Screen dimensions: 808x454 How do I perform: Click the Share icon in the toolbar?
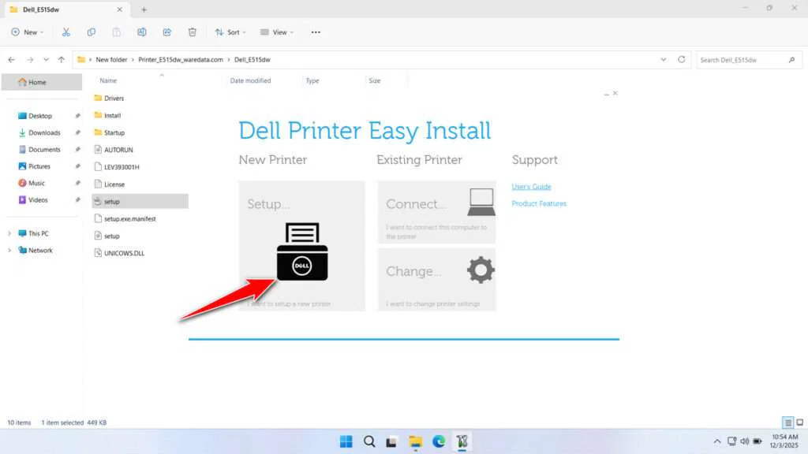[x=166, y=32]
